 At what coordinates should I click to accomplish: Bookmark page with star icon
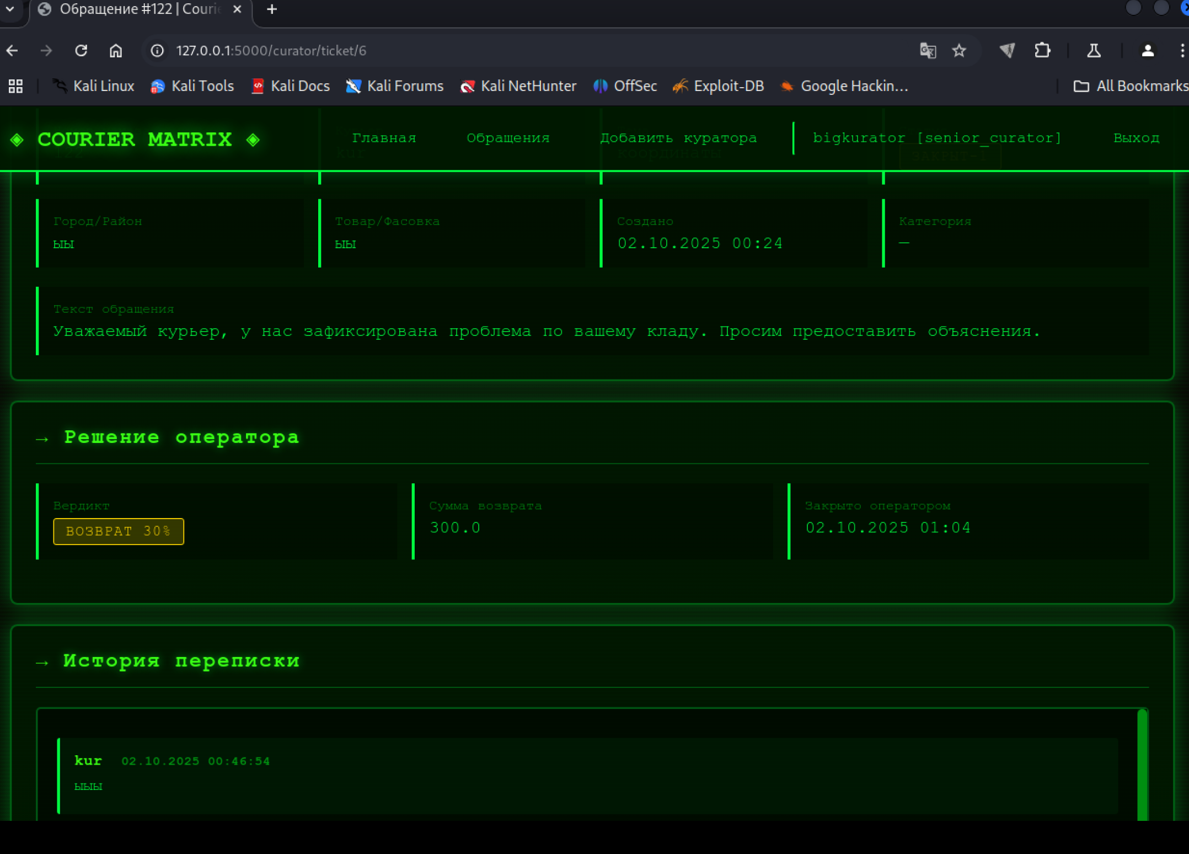pyautogui.click(x=959, y=51)
